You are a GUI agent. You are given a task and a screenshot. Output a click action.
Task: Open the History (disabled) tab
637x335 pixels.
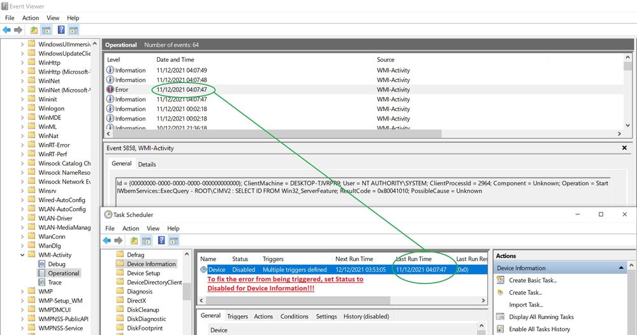366,316
